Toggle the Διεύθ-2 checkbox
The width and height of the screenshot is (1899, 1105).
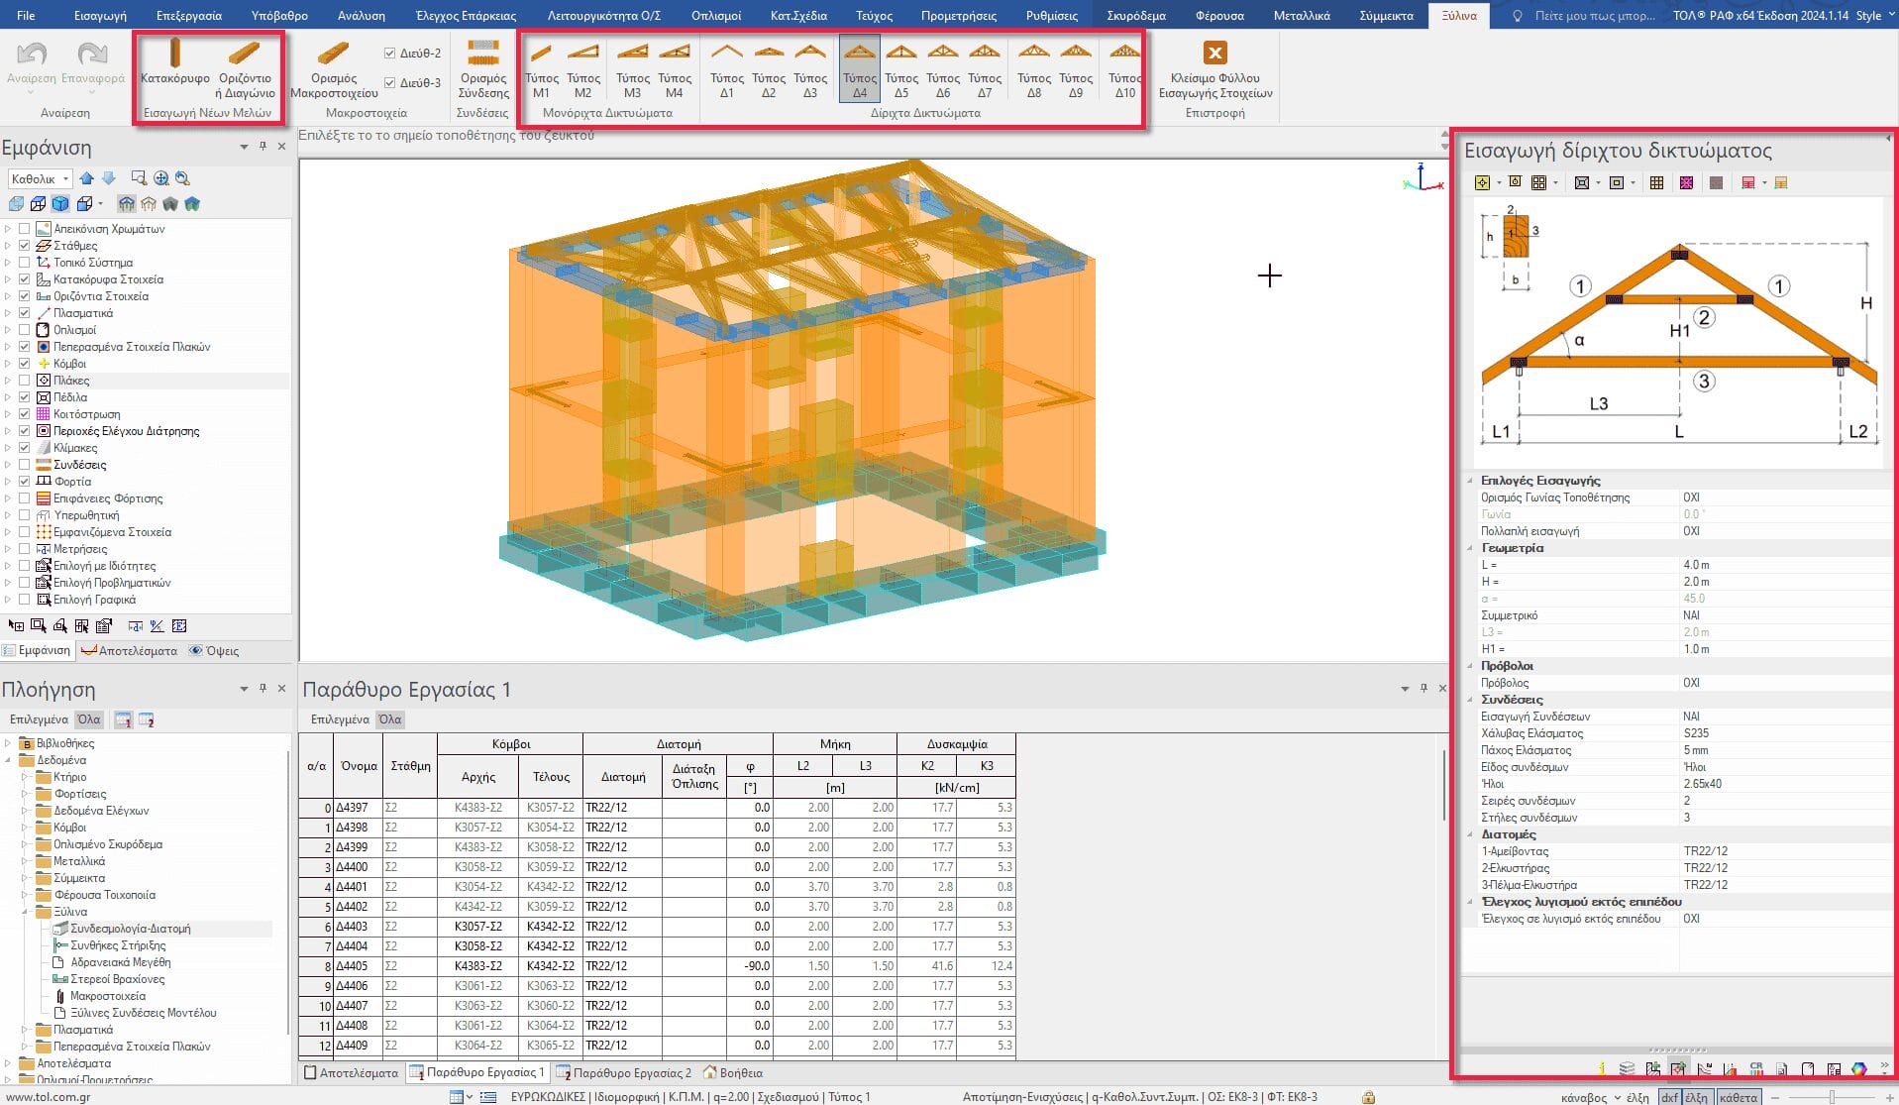(390, 54)
